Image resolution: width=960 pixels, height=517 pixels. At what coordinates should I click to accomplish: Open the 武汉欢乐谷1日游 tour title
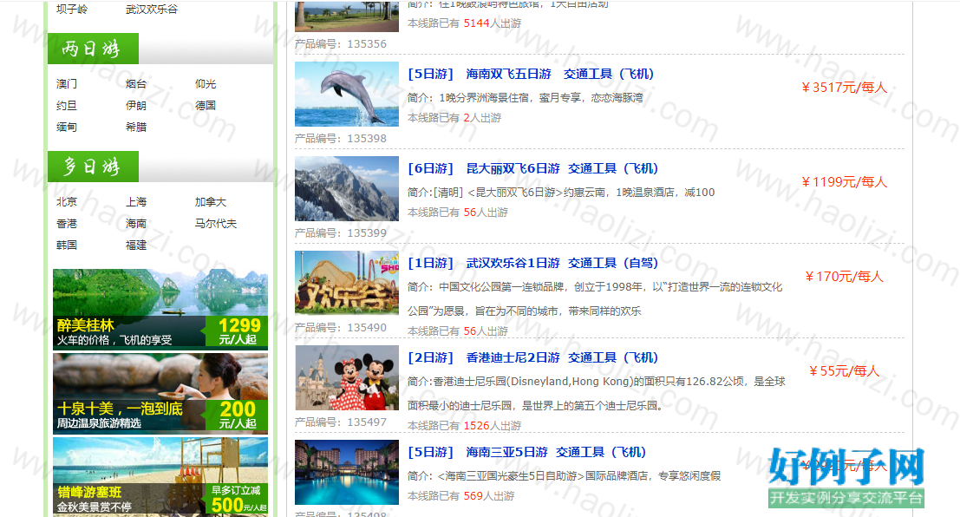[x=533, y=263]
